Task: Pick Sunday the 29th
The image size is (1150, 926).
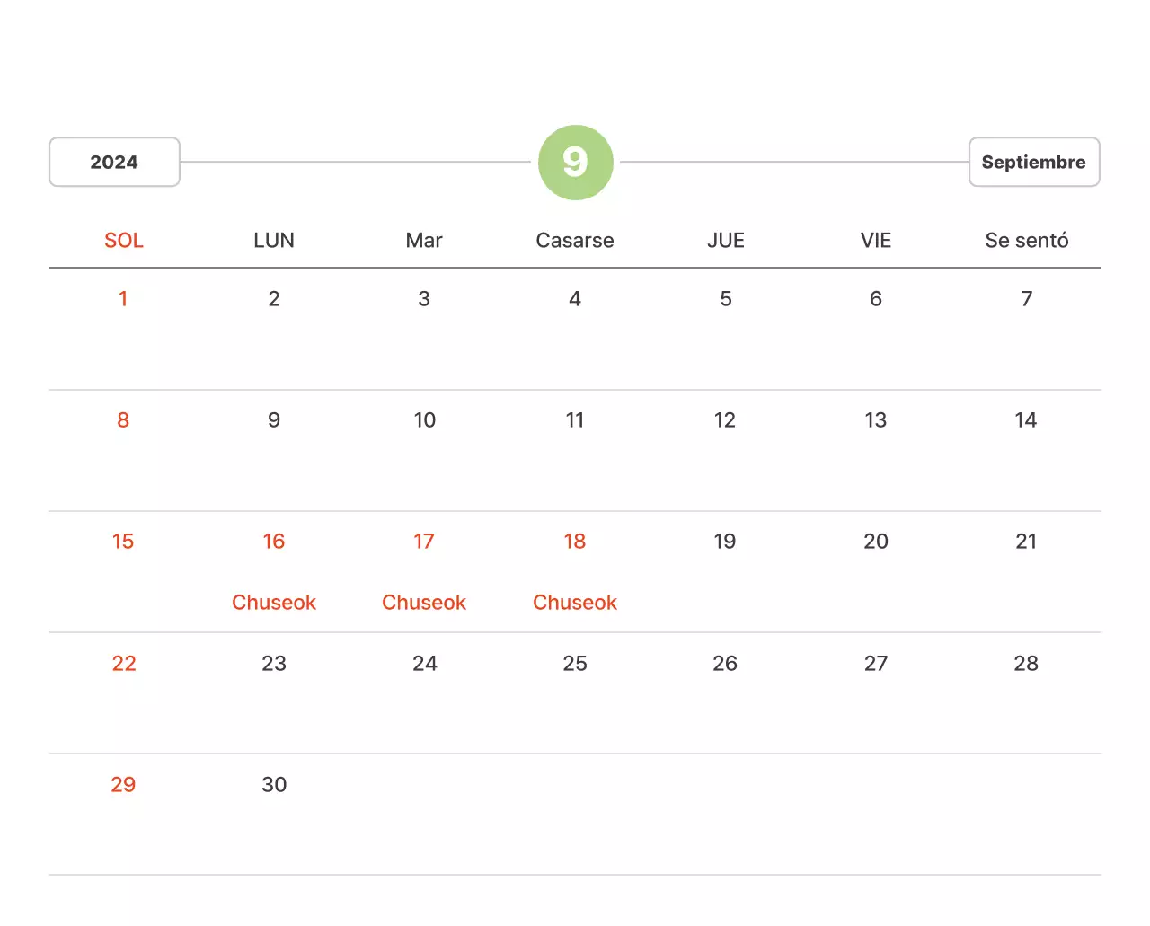Action: tap(123, 785)
